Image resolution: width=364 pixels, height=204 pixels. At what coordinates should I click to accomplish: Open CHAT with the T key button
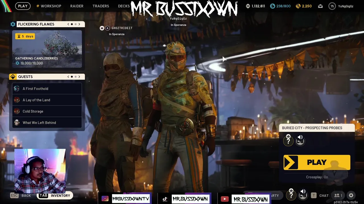pos(320,195)
